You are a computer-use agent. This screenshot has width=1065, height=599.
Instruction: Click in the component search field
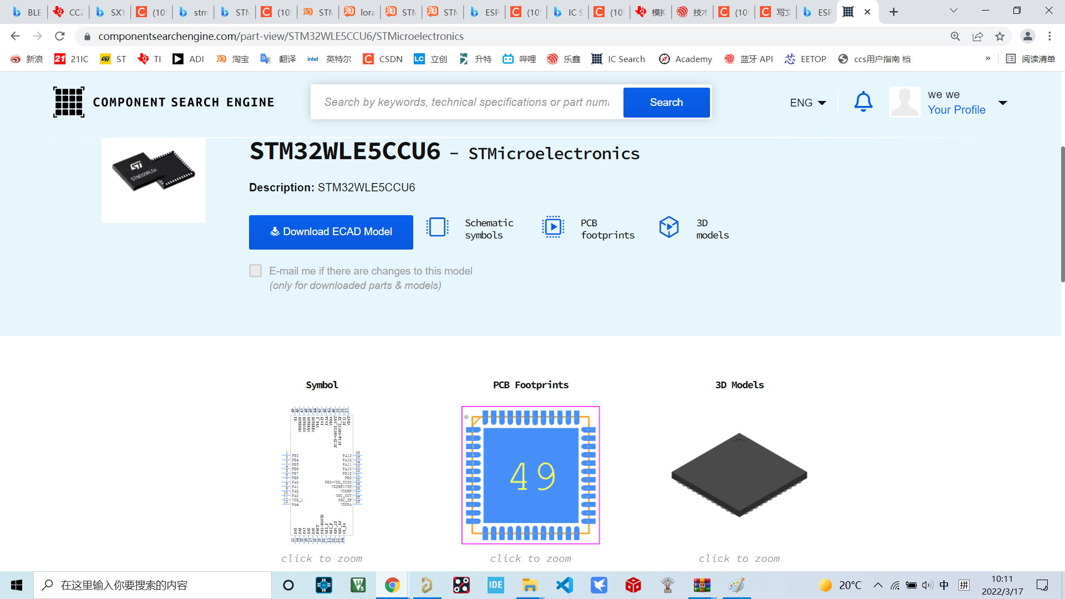pos(466,102)
